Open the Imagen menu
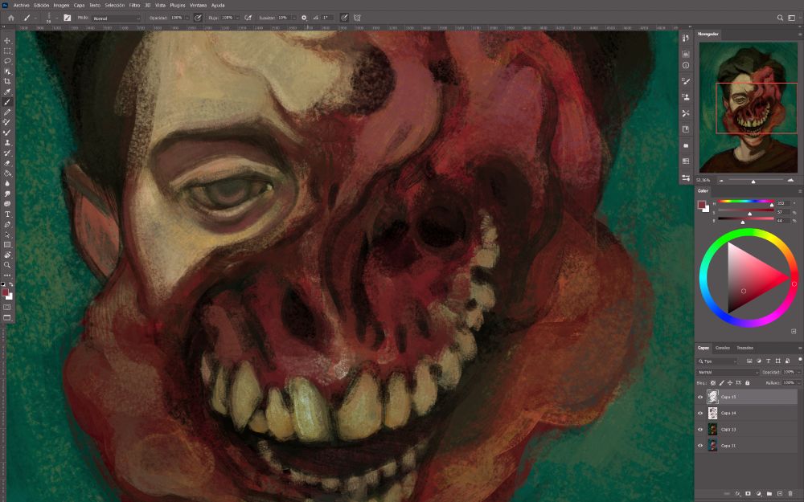Viewport: 804px width, 502px height. coord(62,6)
